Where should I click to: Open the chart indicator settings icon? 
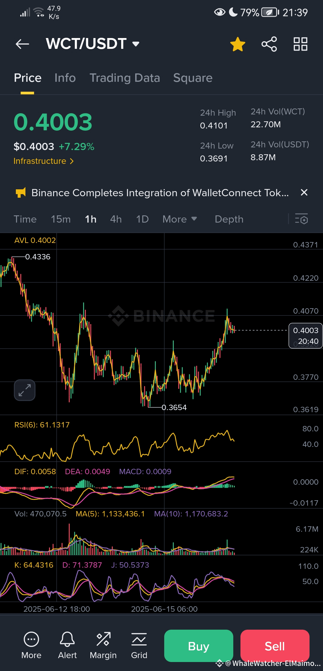[301, 219]
